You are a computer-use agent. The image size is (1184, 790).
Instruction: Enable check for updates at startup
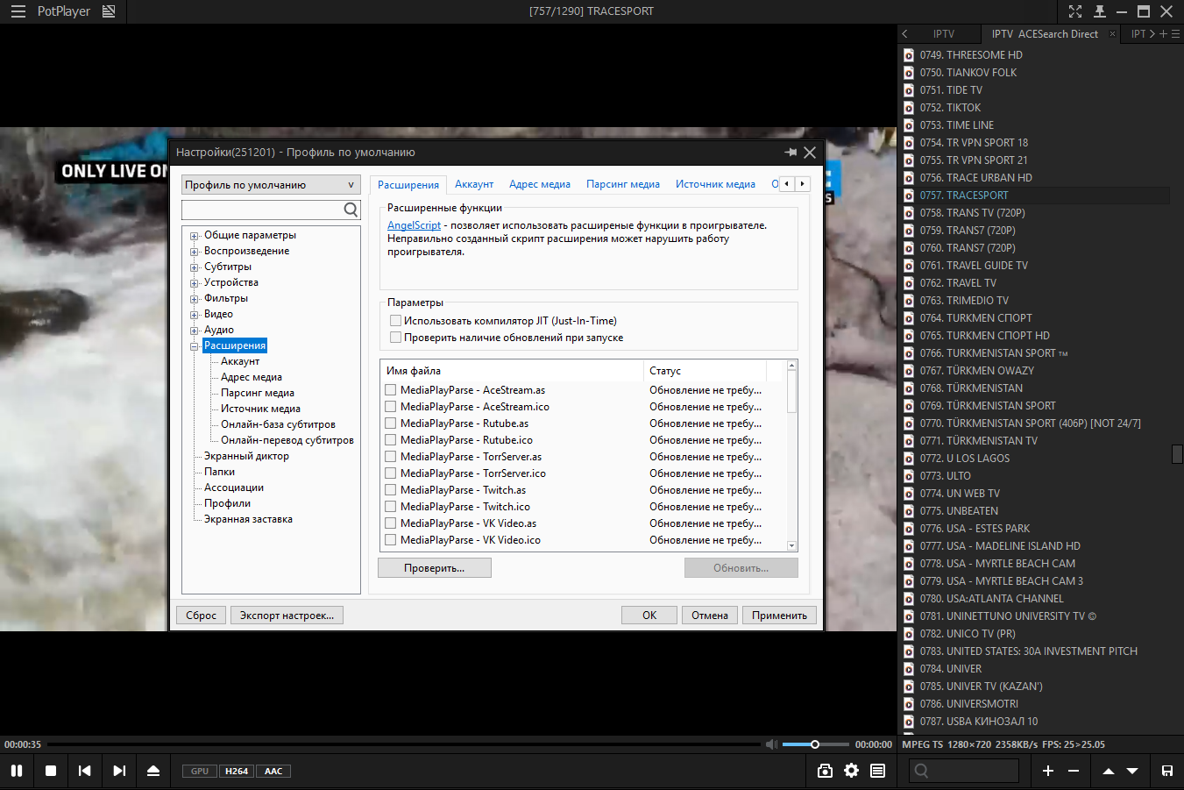tap(396, 338)
